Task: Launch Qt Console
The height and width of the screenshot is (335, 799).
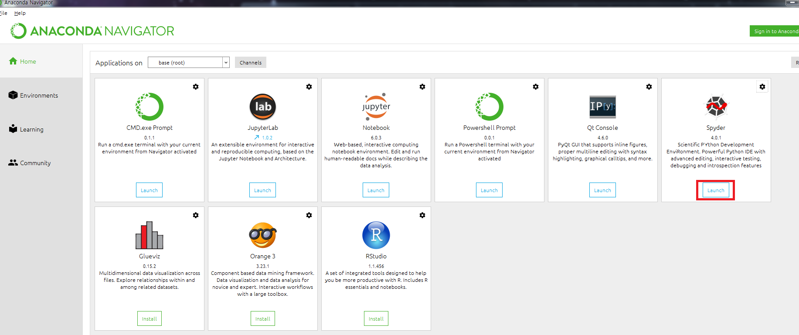Action: click(x=603, y=190)
